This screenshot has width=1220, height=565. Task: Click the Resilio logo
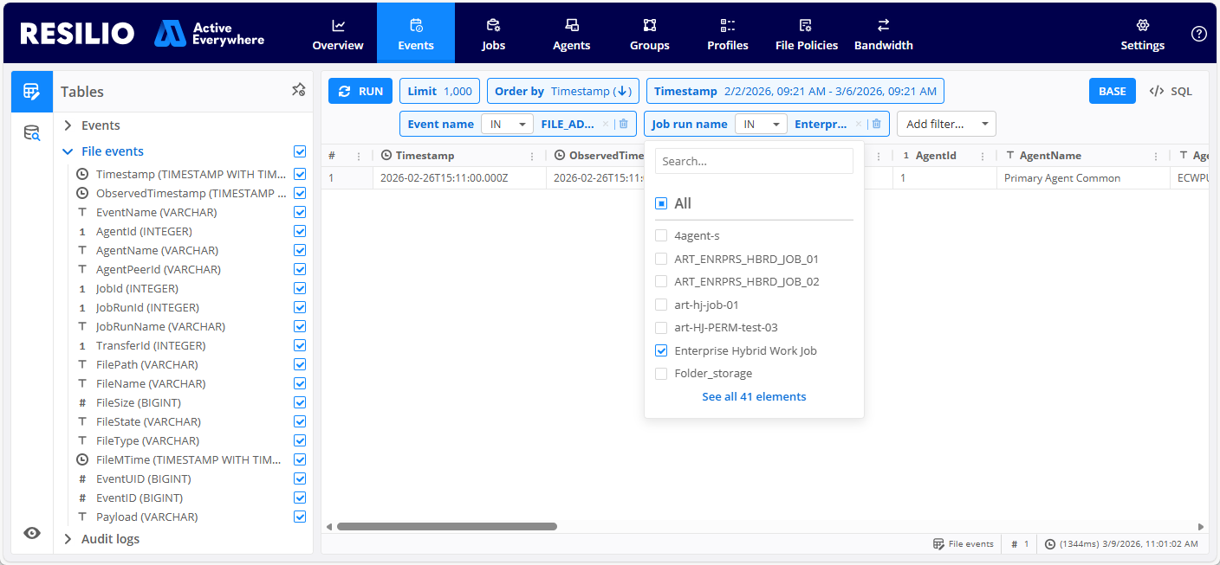[x=77, y=33]
